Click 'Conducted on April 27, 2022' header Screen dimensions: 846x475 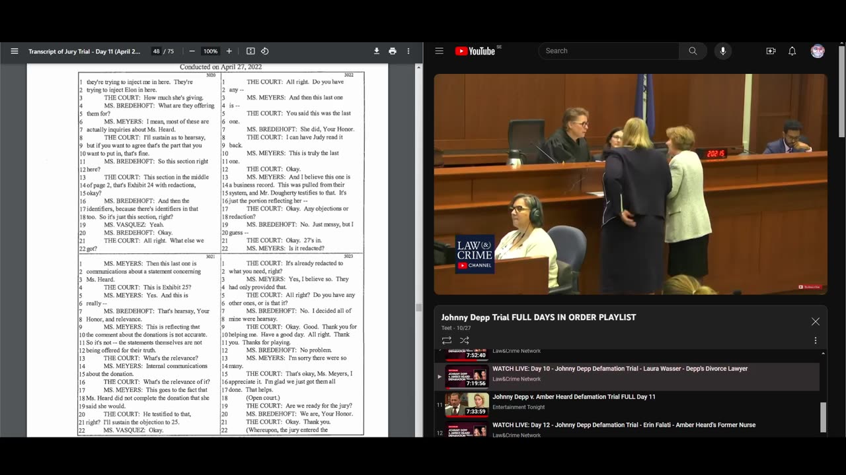[221, 67]
